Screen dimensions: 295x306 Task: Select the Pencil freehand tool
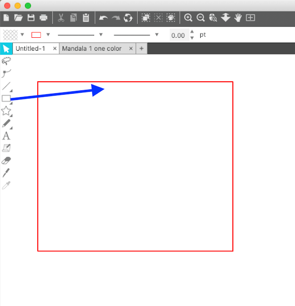(6, 123)
